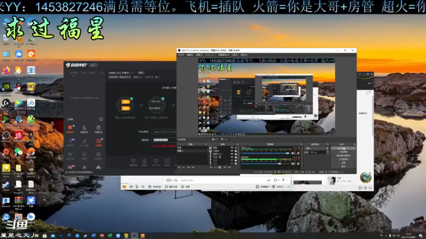This screenshot has width=426, height=239.
Task: Move selected scene up in OBS
Action: point(189,167)
